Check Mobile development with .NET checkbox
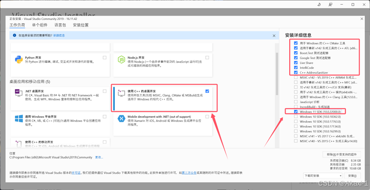 (x=207, y=116)
